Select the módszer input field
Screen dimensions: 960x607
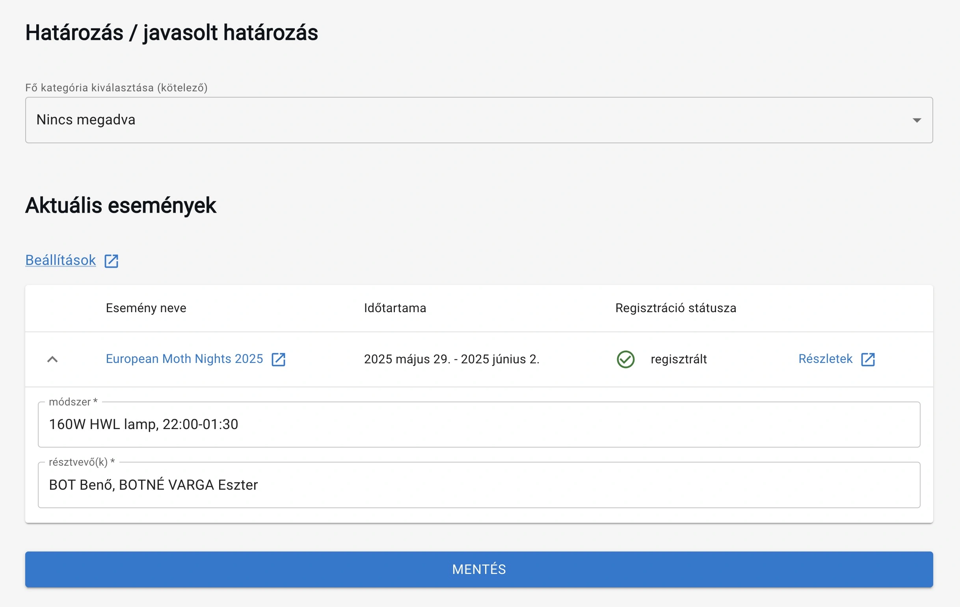click(478, 425)
